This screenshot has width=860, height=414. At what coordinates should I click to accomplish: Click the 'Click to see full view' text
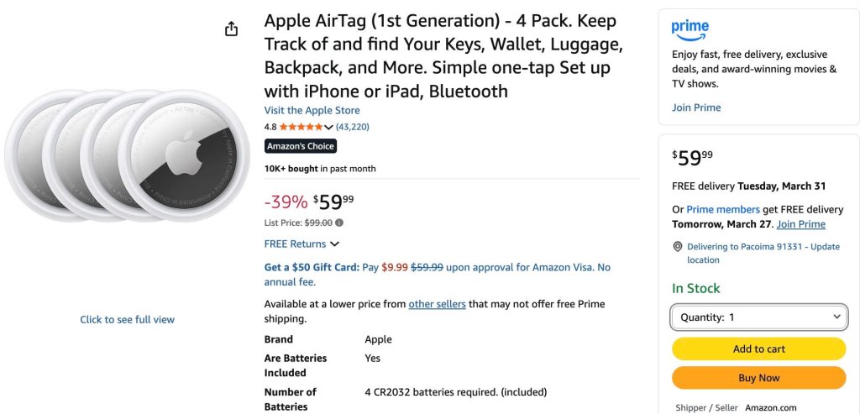pos(128,320)
